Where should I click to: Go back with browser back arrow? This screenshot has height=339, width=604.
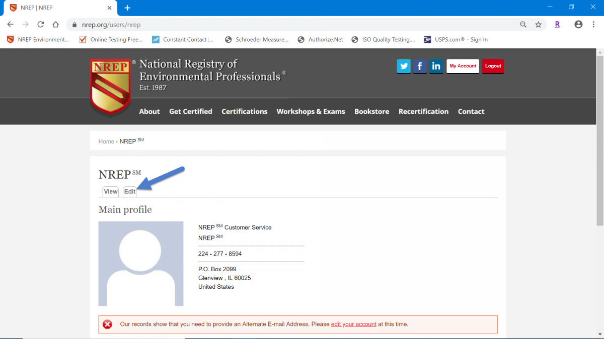10,24
